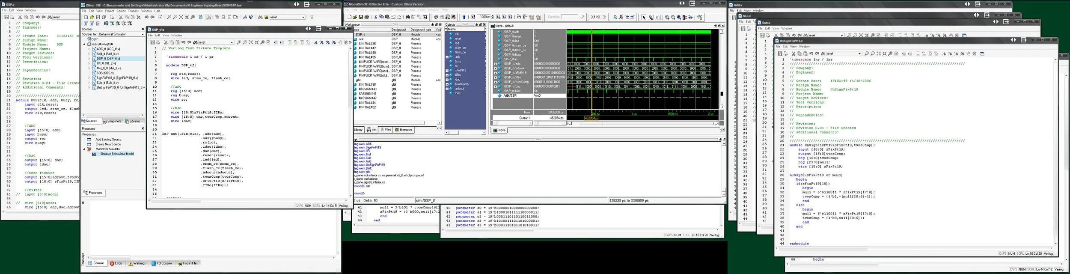Screen dimensions: 1070x274
Task: Click the yellow cursor marker 452054 ps
Action: click(x=591, y=118)
